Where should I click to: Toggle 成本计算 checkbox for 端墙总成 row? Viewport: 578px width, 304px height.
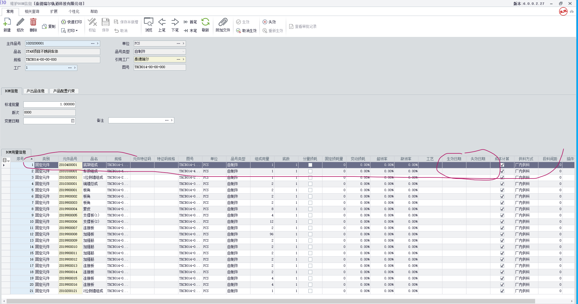point(502,184)
